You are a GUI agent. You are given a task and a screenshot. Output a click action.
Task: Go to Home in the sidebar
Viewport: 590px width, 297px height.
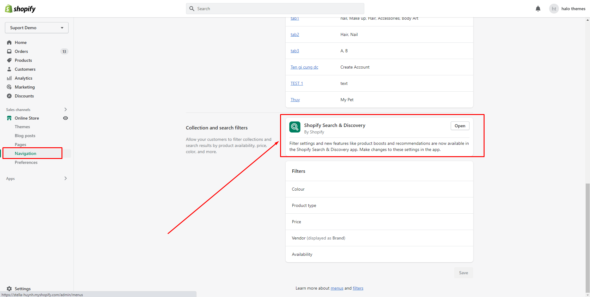(21, 42)
